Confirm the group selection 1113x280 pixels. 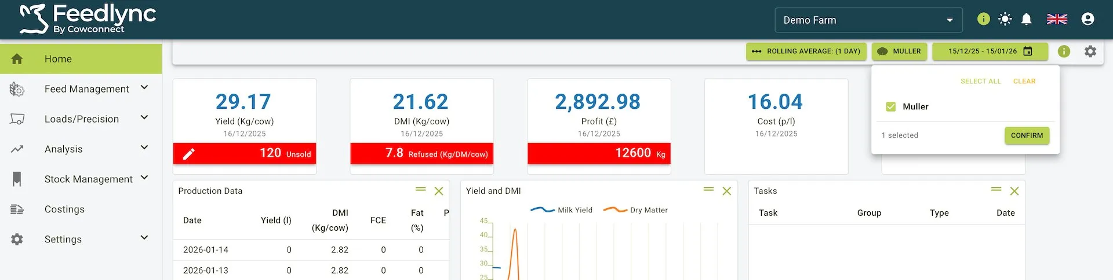(1027, 135)
